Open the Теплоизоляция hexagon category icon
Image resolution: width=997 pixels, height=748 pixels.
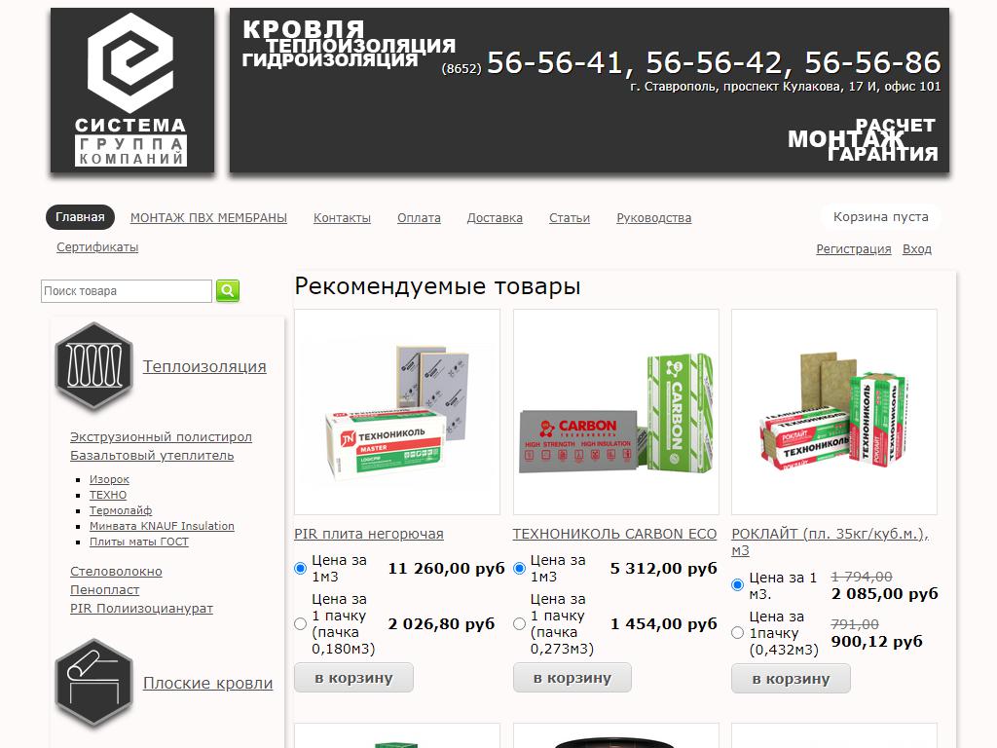click(x=93, y=366)
